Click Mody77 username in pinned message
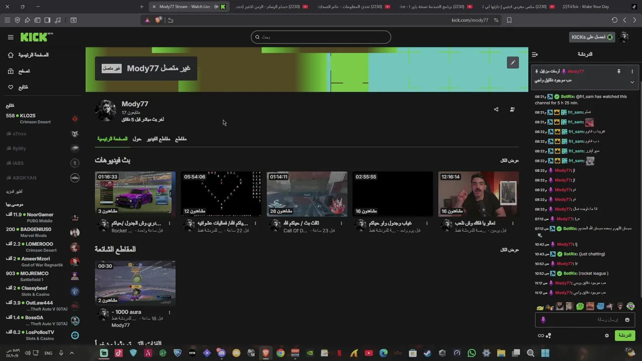Screen dimensions: 642x361 576,72
